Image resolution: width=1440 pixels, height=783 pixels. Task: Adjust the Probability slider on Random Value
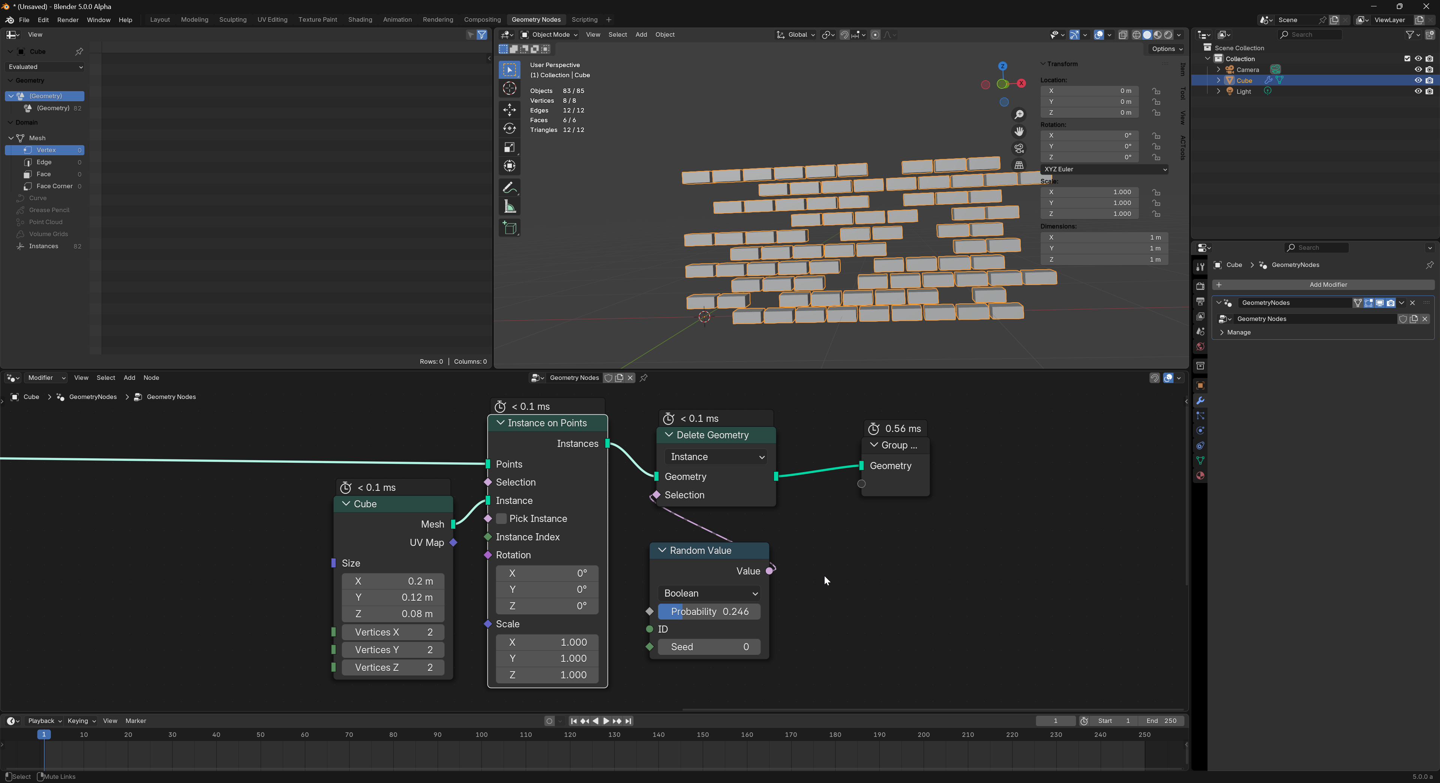click(709, 612)
